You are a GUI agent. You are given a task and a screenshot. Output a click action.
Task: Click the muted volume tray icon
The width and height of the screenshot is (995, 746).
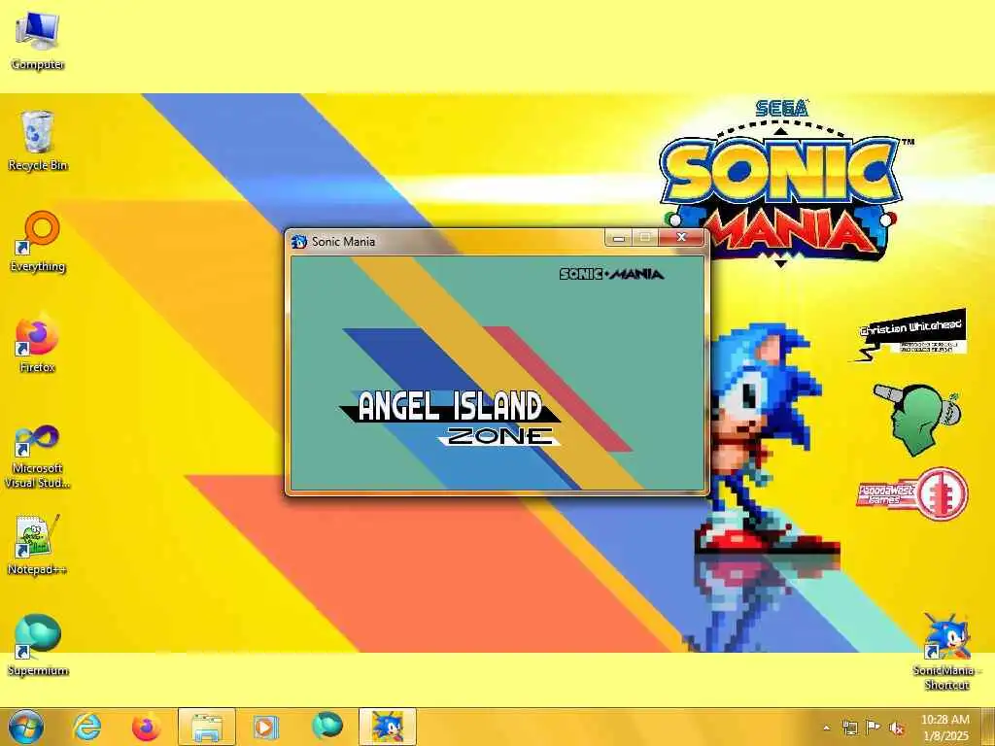pyautogui.click(x=897, y=728)
